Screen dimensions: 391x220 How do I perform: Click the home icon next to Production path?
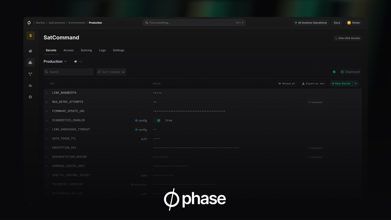75,61
